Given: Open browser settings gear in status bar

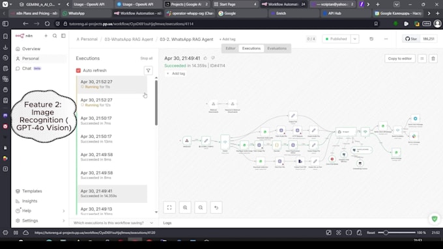Looking at the screenshot, I should pyautogui.click(x=5, y=233).
